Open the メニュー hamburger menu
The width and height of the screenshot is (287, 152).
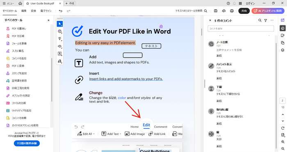[x=9, y=3]
